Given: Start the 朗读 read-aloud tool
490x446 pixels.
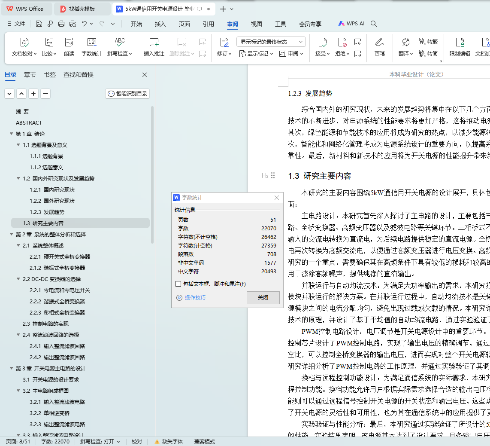Looking at the screenshot, I should (69, 47).
